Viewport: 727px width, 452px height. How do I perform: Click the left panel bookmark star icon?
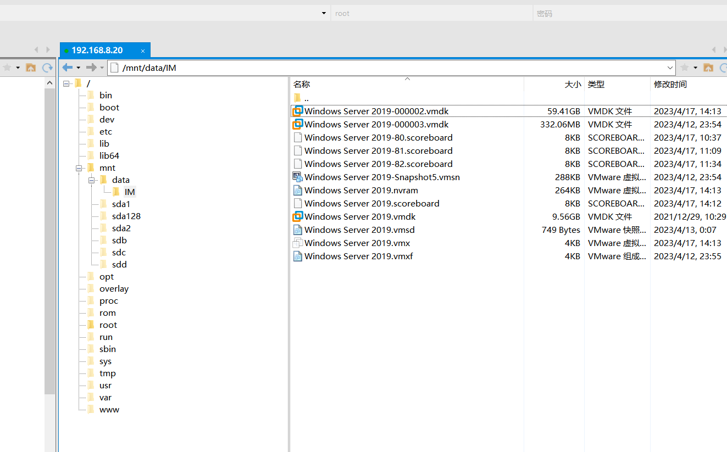coord(7,68)
